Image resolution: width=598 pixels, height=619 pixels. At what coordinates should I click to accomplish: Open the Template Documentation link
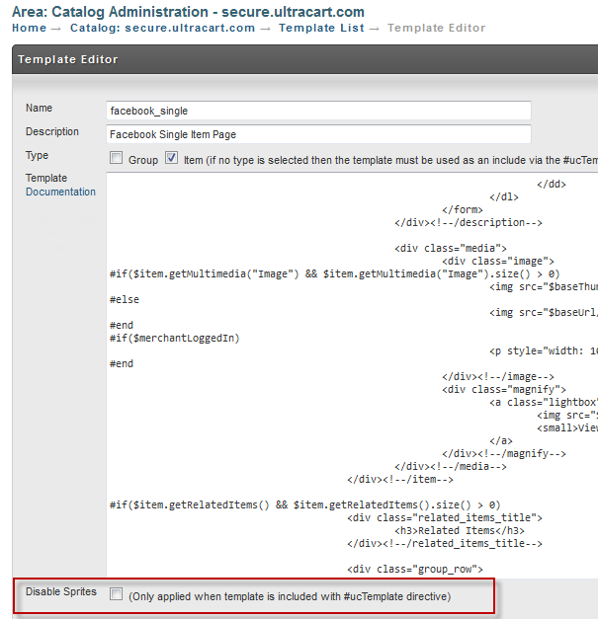(x=60, y=192)
